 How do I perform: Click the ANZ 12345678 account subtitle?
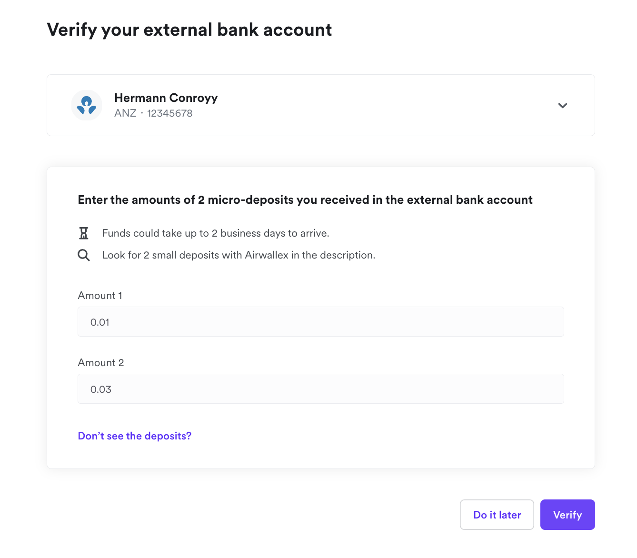point(153,113)
